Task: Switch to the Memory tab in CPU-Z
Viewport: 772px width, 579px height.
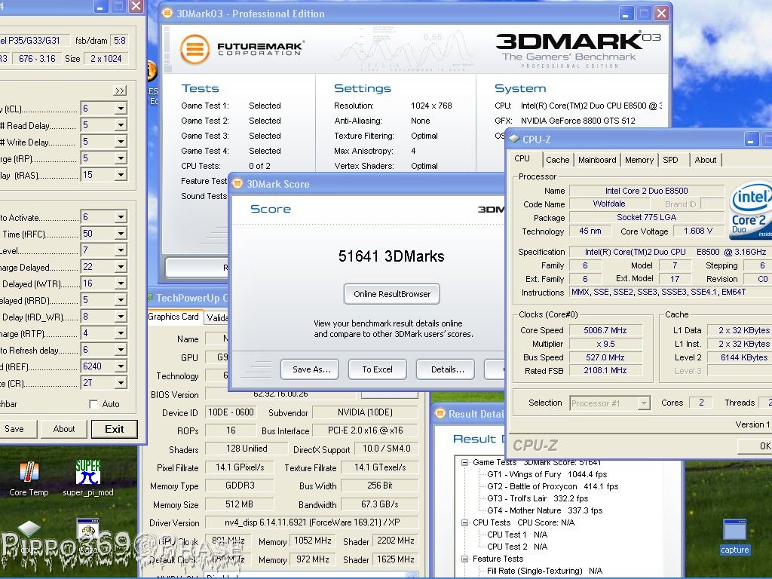Action: tap(639, 160)
